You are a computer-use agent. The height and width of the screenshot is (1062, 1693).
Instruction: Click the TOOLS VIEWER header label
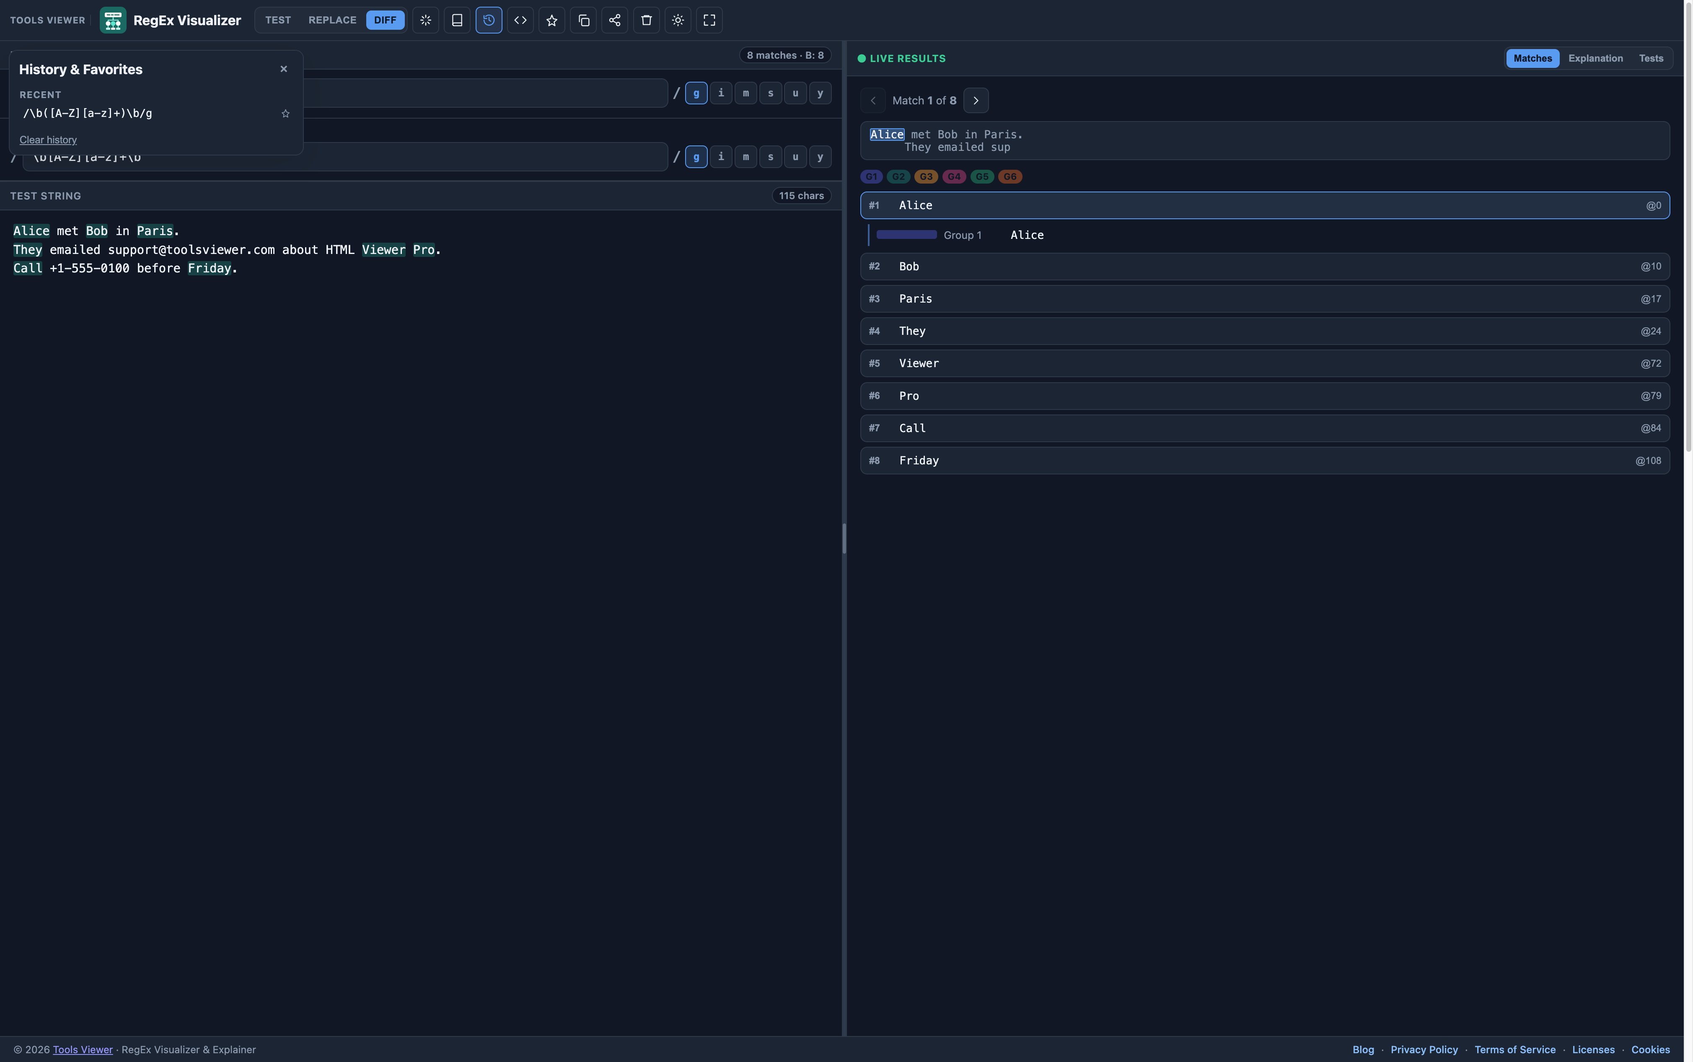(x=48, y=20)
